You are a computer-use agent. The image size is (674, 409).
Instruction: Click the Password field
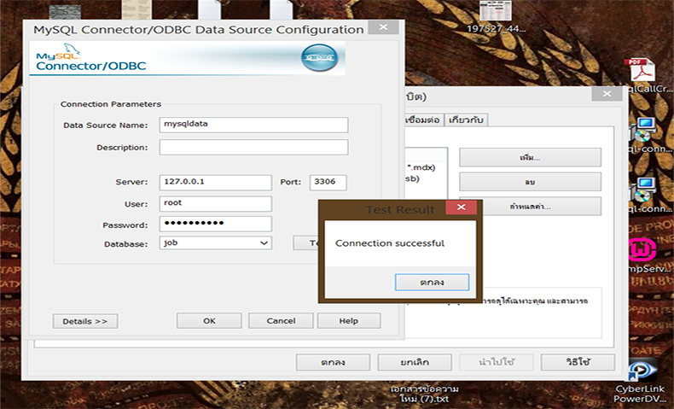coord(215,224)
